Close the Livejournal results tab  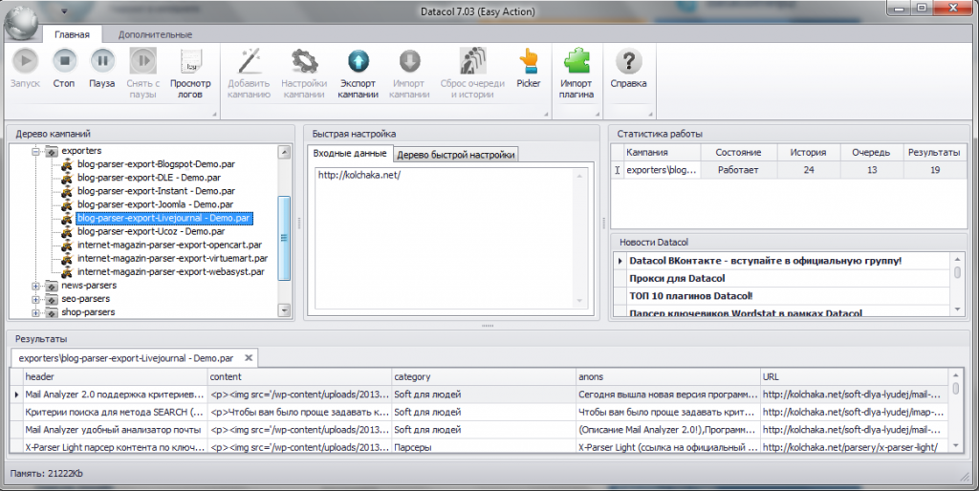pos(249,357)
